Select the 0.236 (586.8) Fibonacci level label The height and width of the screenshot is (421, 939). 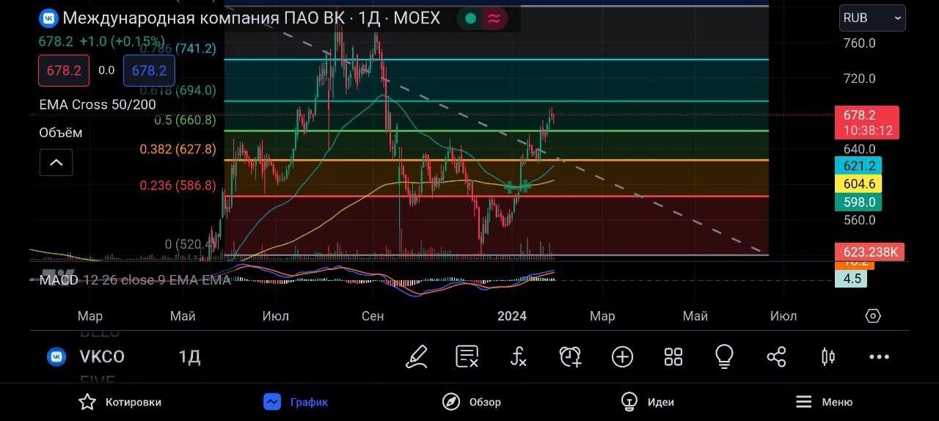[178, 186]
